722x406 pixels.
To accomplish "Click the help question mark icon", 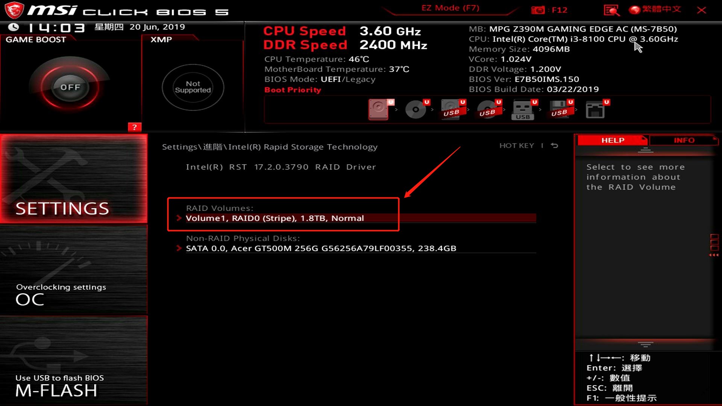I will 134,127.
